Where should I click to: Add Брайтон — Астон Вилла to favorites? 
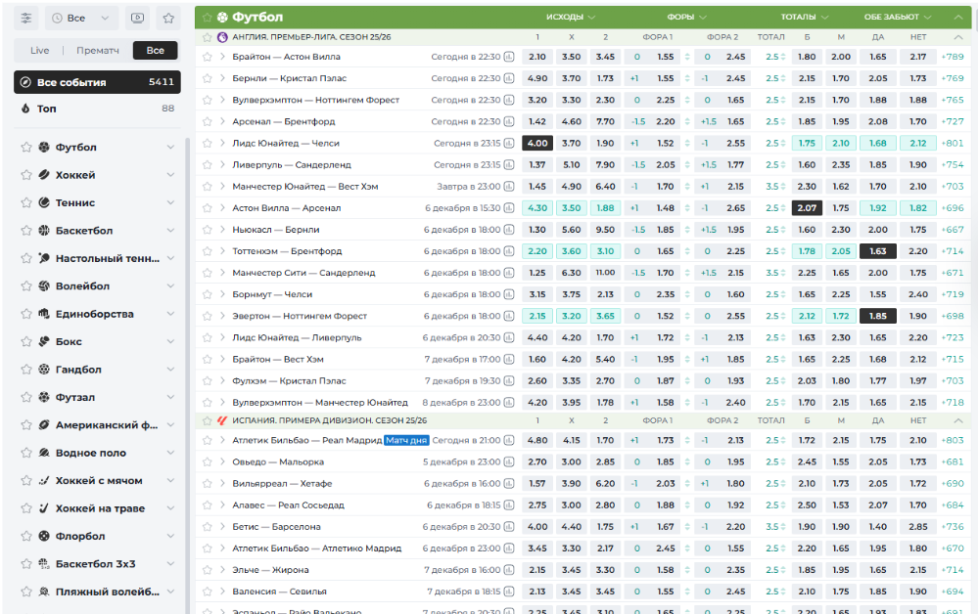coord(208,57)
